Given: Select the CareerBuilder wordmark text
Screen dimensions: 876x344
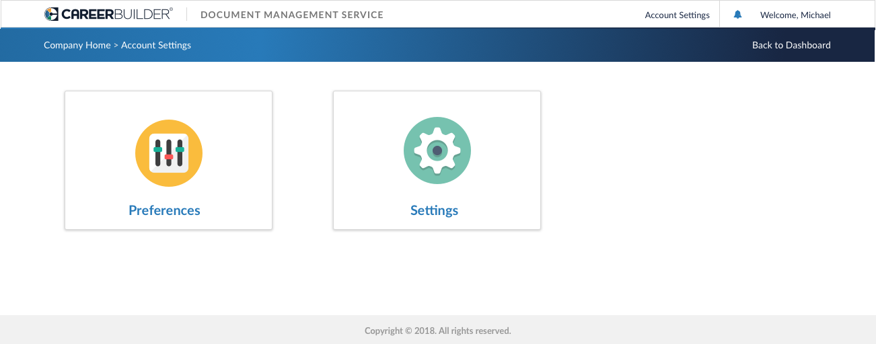Looking at the screenshot, I should tap(117, 14).
